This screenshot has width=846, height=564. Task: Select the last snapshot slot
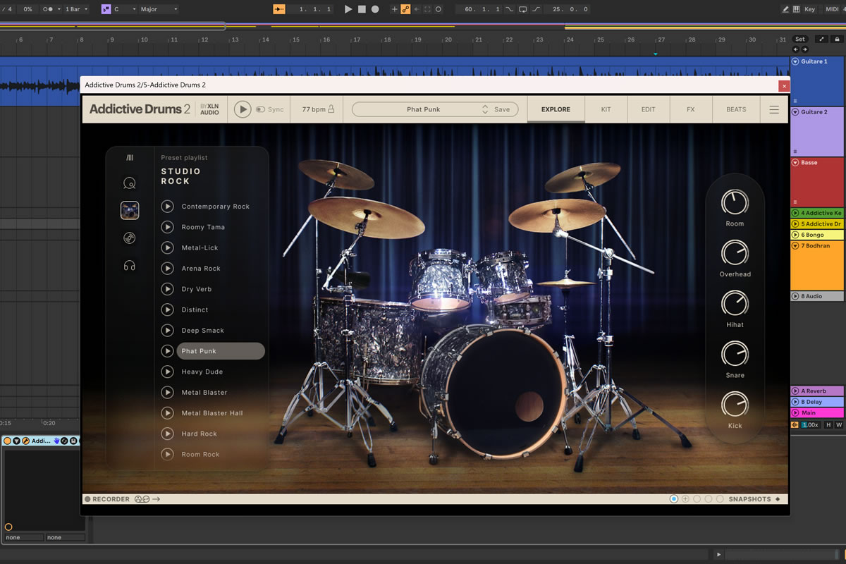coord(720,498)
